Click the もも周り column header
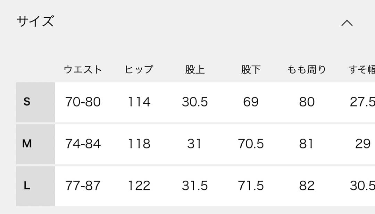Screen dimensions: 375x214 pos(306,69)
